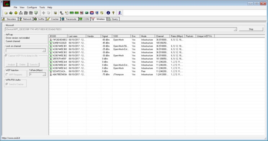Switch to the CCDU tab

[85, 19]
